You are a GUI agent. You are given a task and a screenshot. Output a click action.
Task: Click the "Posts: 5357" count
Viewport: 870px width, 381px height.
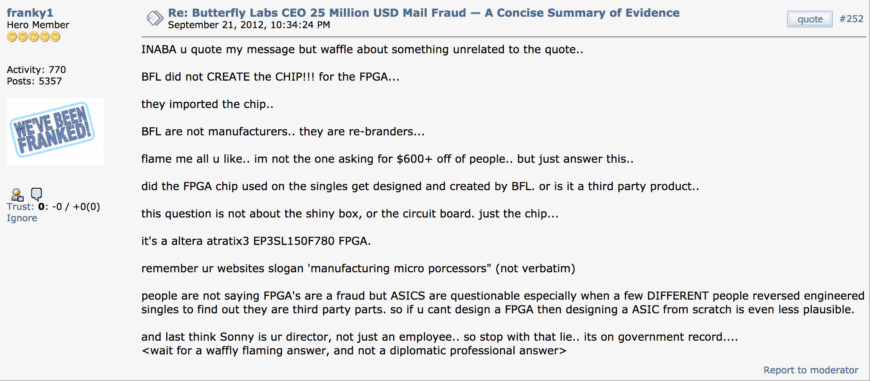click(x=34, y=81)
